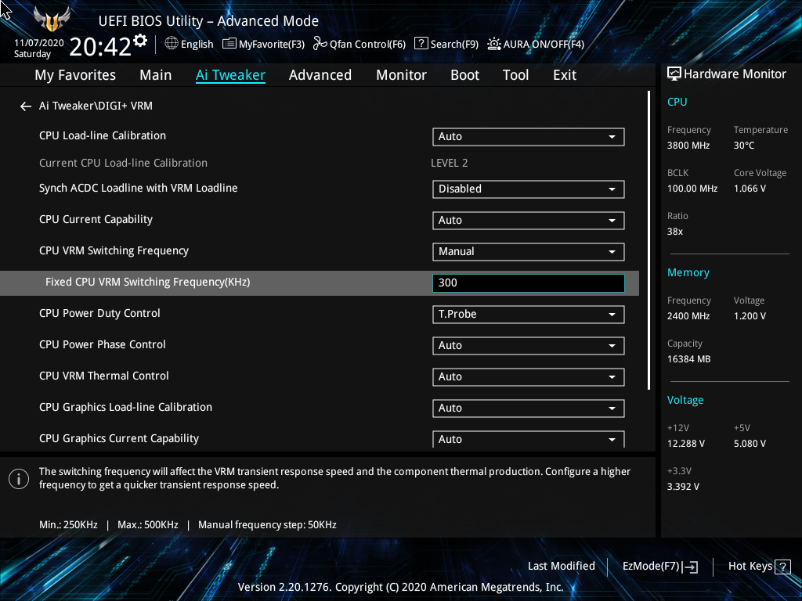
Task: Select the Ai Tweaker tab
Action: click(x=230, y=75)
